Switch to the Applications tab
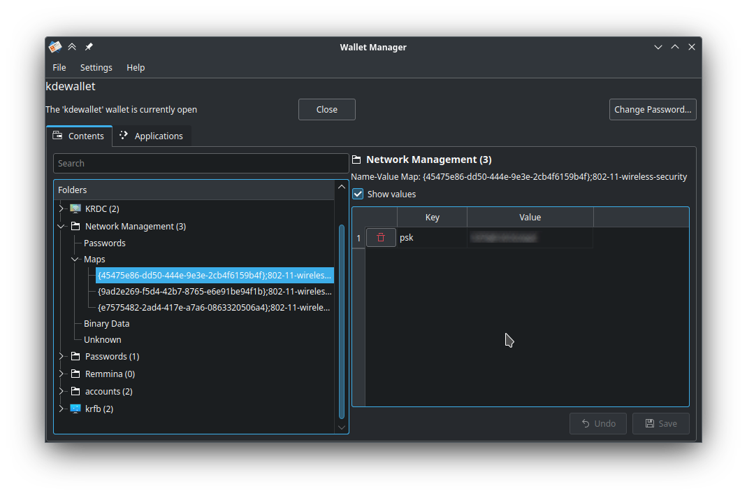Screen dimensions: 747x496 pyautogui.click(x=152, y=136)
